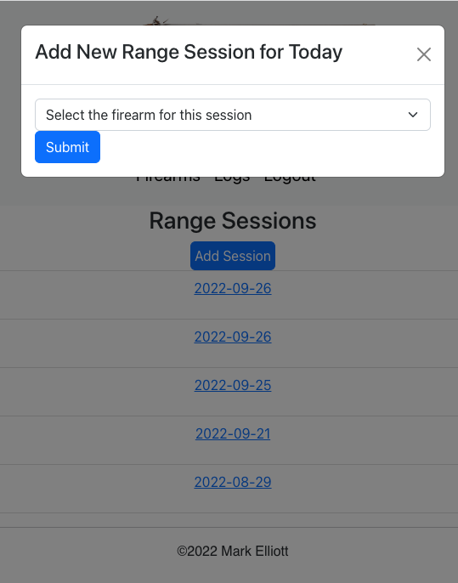Viewport: 458px width, 583px height.
Task: Click the placeholder text inside the firearm select
Action: point(149,115)
